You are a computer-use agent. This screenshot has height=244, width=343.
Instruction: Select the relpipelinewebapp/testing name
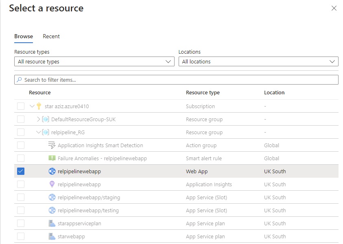coord(88,210)
